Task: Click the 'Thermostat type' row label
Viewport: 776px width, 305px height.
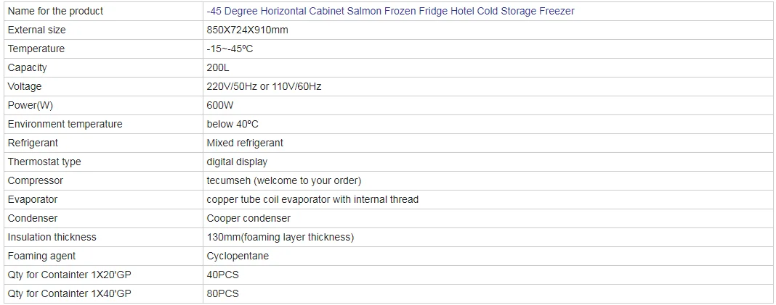Action: (x=44, y=162)
